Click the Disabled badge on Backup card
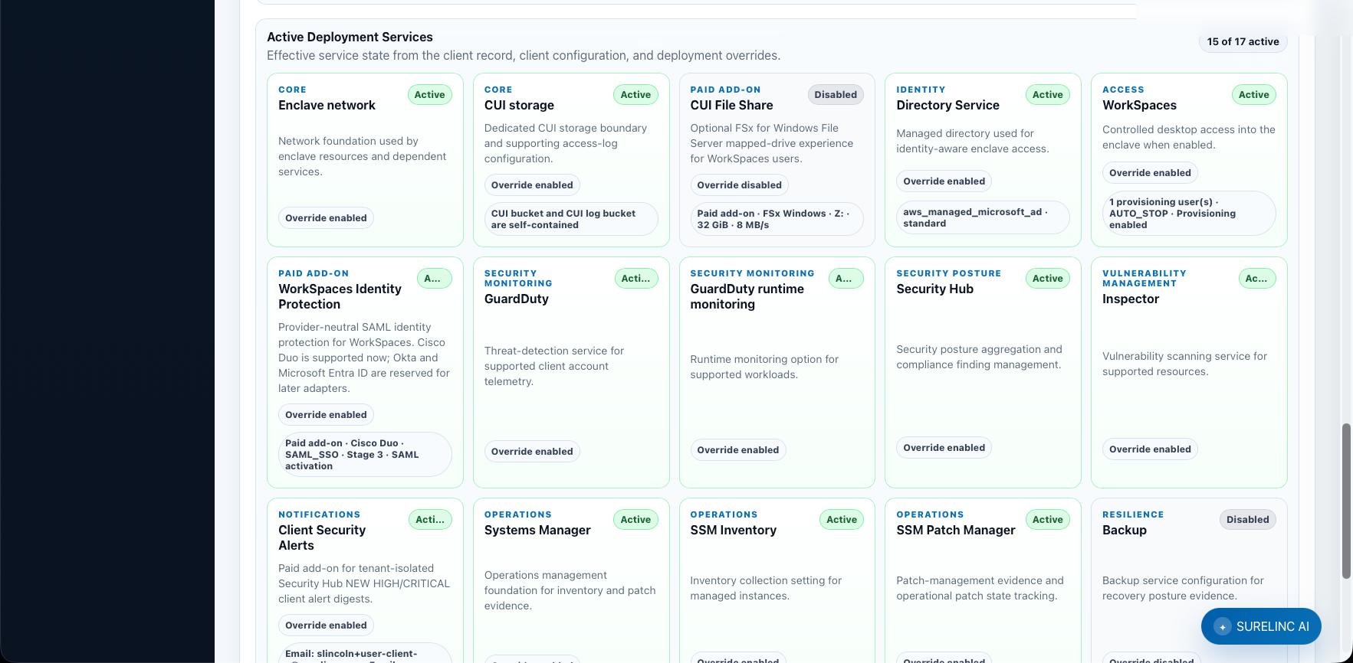The width and height of the screenshot is (1353, 663). 1248,520
